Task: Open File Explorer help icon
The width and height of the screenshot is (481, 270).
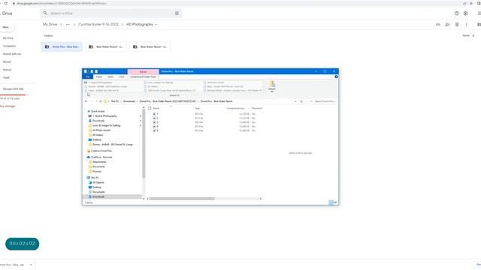Action: 336,76
